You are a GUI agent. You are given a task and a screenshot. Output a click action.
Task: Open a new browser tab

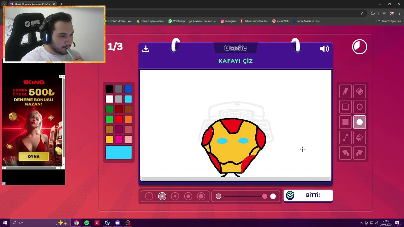61,4
